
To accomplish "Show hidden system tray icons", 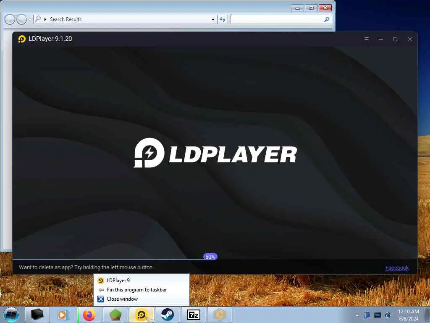I will pyautogui.click(x=357, y=315).
